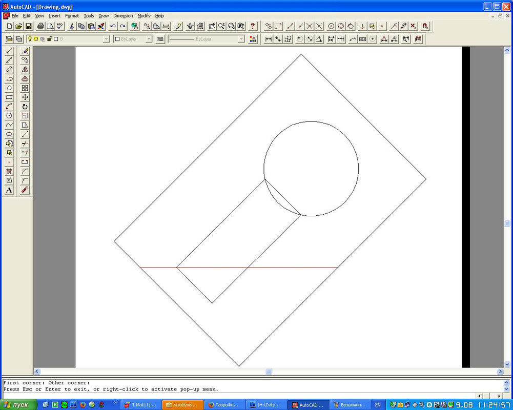
Task: Select the Circle draw tool
Action: (x=9, y=115)
